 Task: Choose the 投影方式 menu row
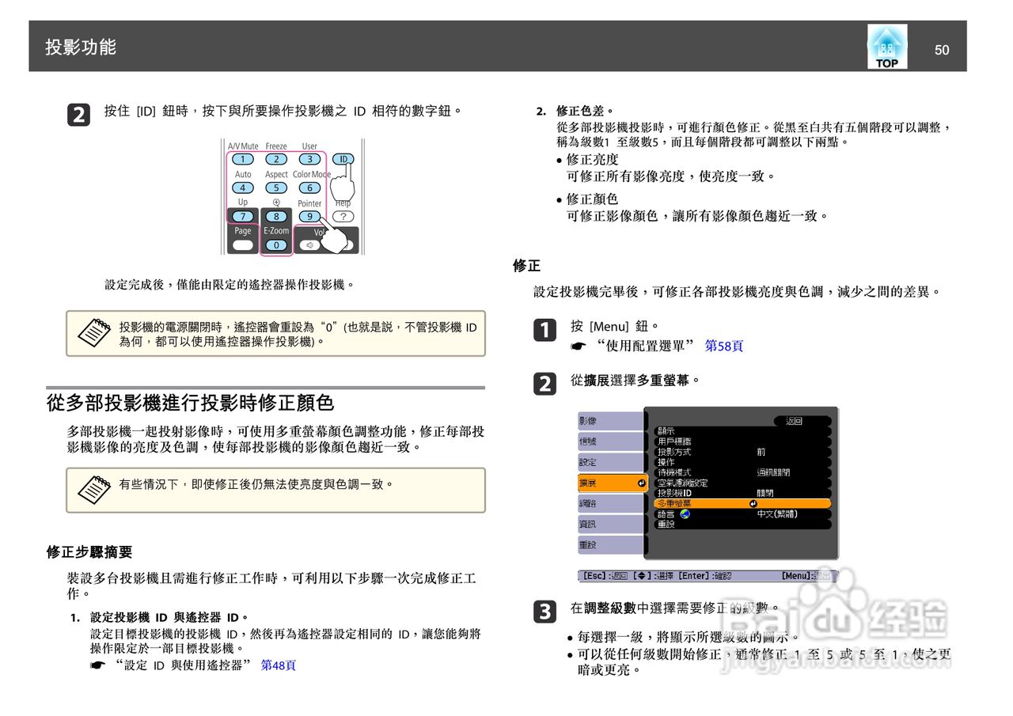coord(742,452)
